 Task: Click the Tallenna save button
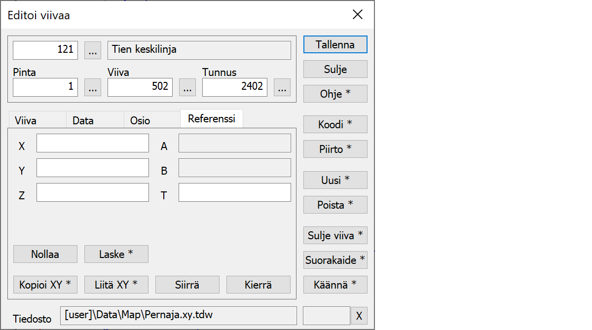click(335, 44)
